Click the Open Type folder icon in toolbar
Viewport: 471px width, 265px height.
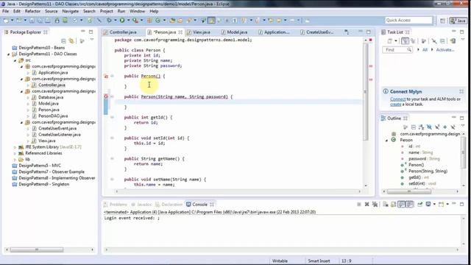[172, 20]
